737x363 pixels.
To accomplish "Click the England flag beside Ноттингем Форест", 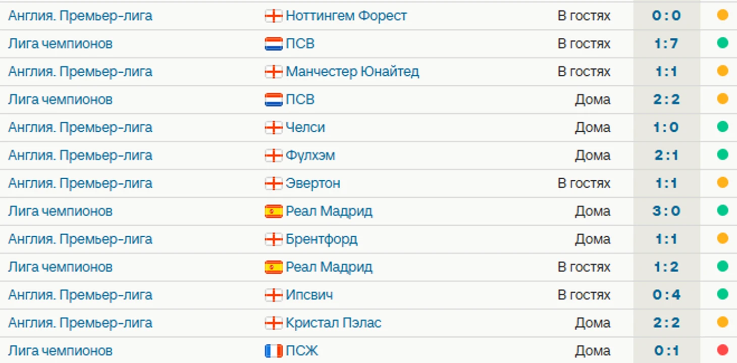I will [x=273, y=16].
